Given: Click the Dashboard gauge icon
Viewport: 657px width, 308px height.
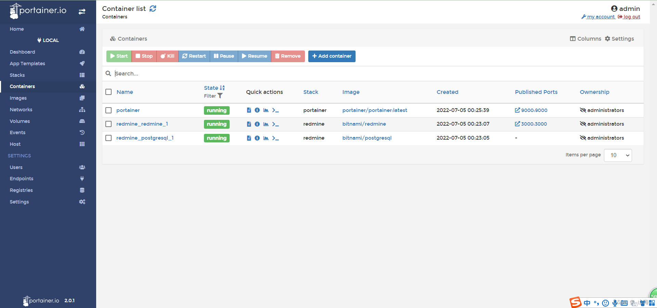Looking at the screenshot, I should (82, 52).
